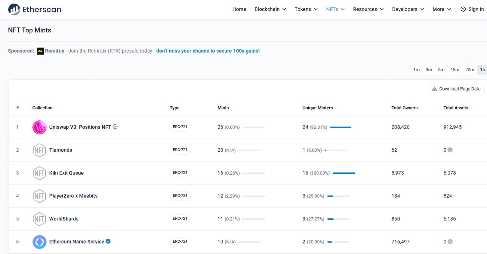Click the 208,420 total owners value
The image size is (487, 254).
pyautogui.click(x=400, y=127)
